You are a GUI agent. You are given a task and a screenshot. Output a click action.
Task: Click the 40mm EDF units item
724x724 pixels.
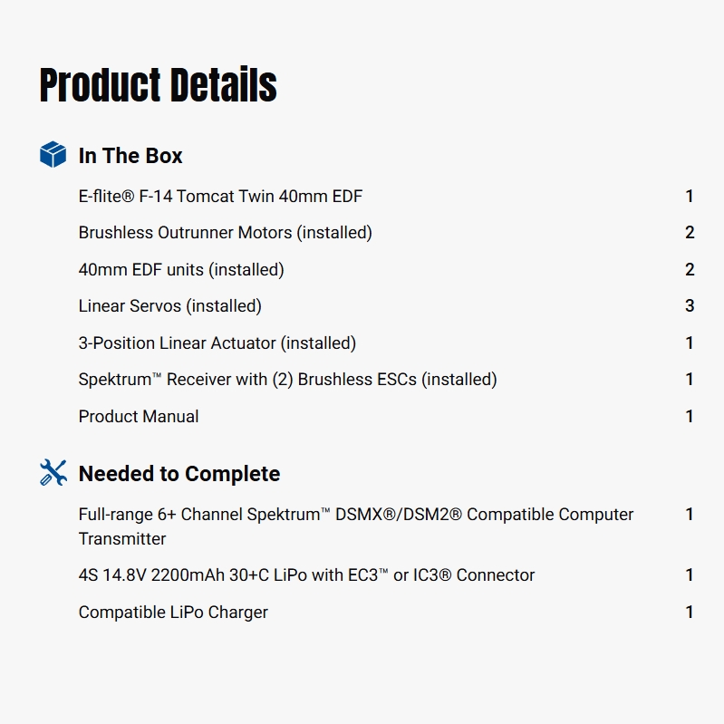point(181,269)
